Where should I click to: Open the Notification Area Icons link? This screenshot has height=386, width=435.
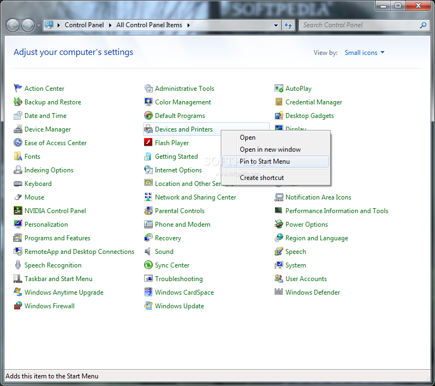tap(318, 197)
